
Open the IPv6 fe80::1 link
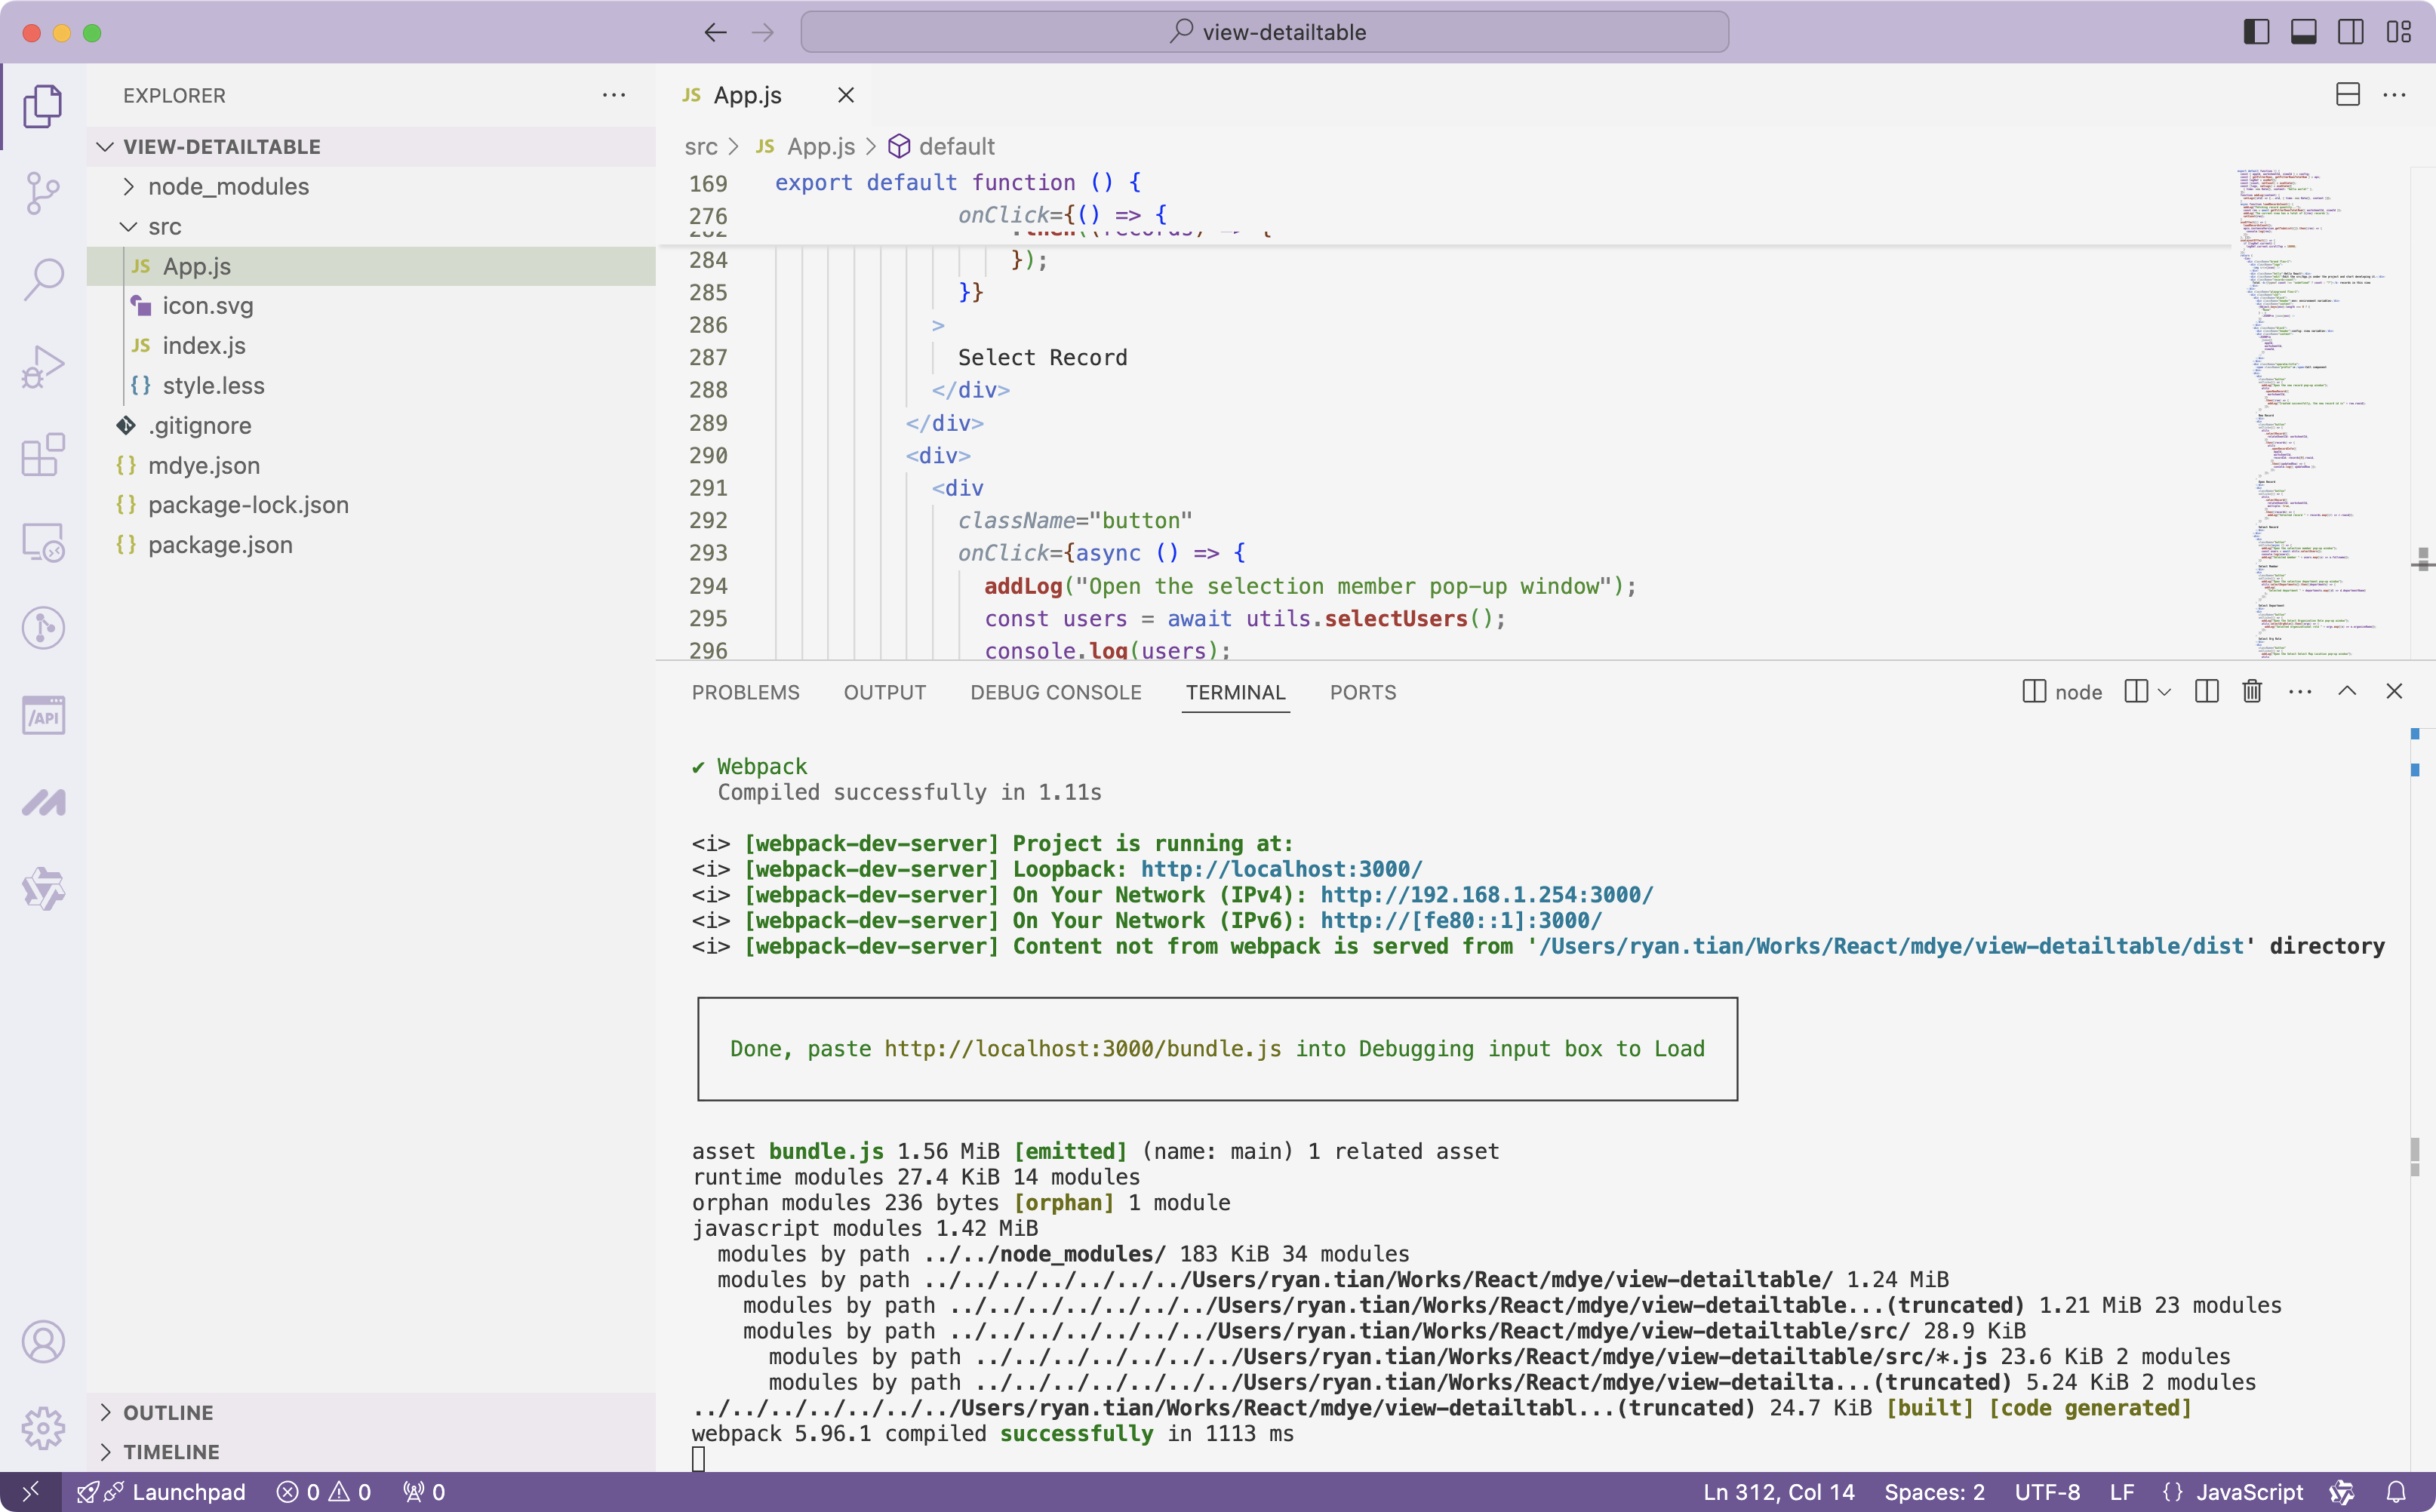click(1460, 920)
